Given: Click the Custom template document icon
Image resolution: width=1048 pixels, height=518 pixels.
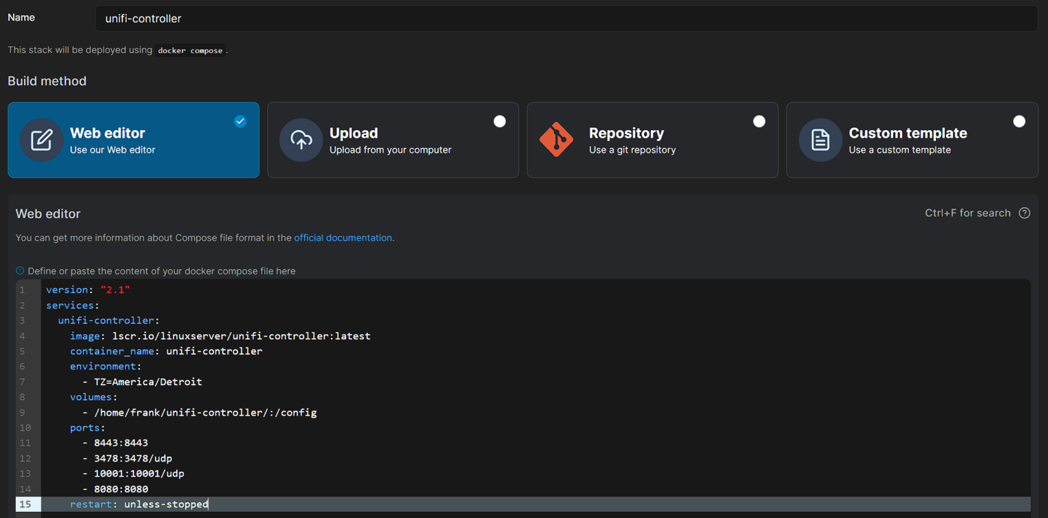Looking at the screenshot, I should pyautogui.click(x=820, y=140).
